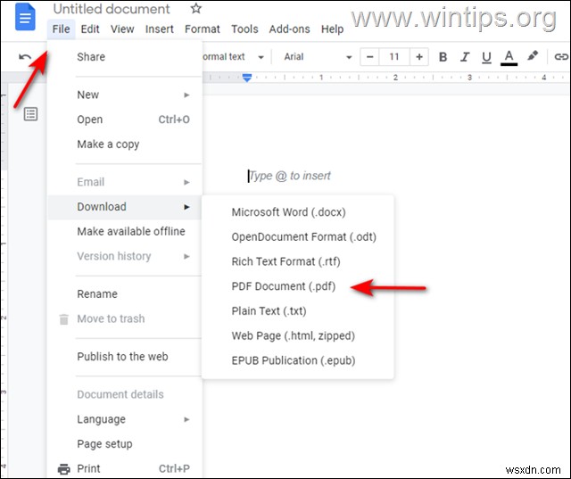571x479 pixels.
Task: Download as Rich Text Format (.rtf)
Action: (298, 261)
